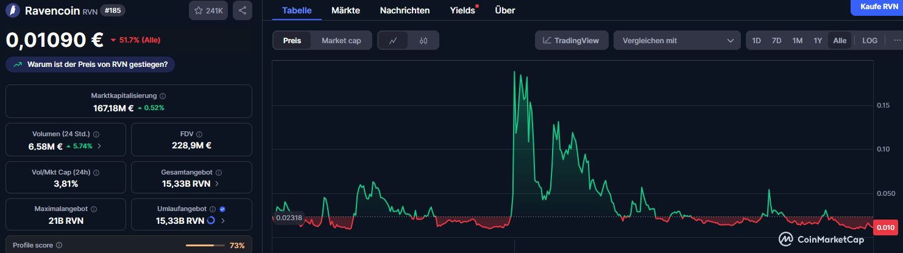This screenshot has height=253, width=903.
Task: Open the Märkte tab
Action: tap(345, 10)
